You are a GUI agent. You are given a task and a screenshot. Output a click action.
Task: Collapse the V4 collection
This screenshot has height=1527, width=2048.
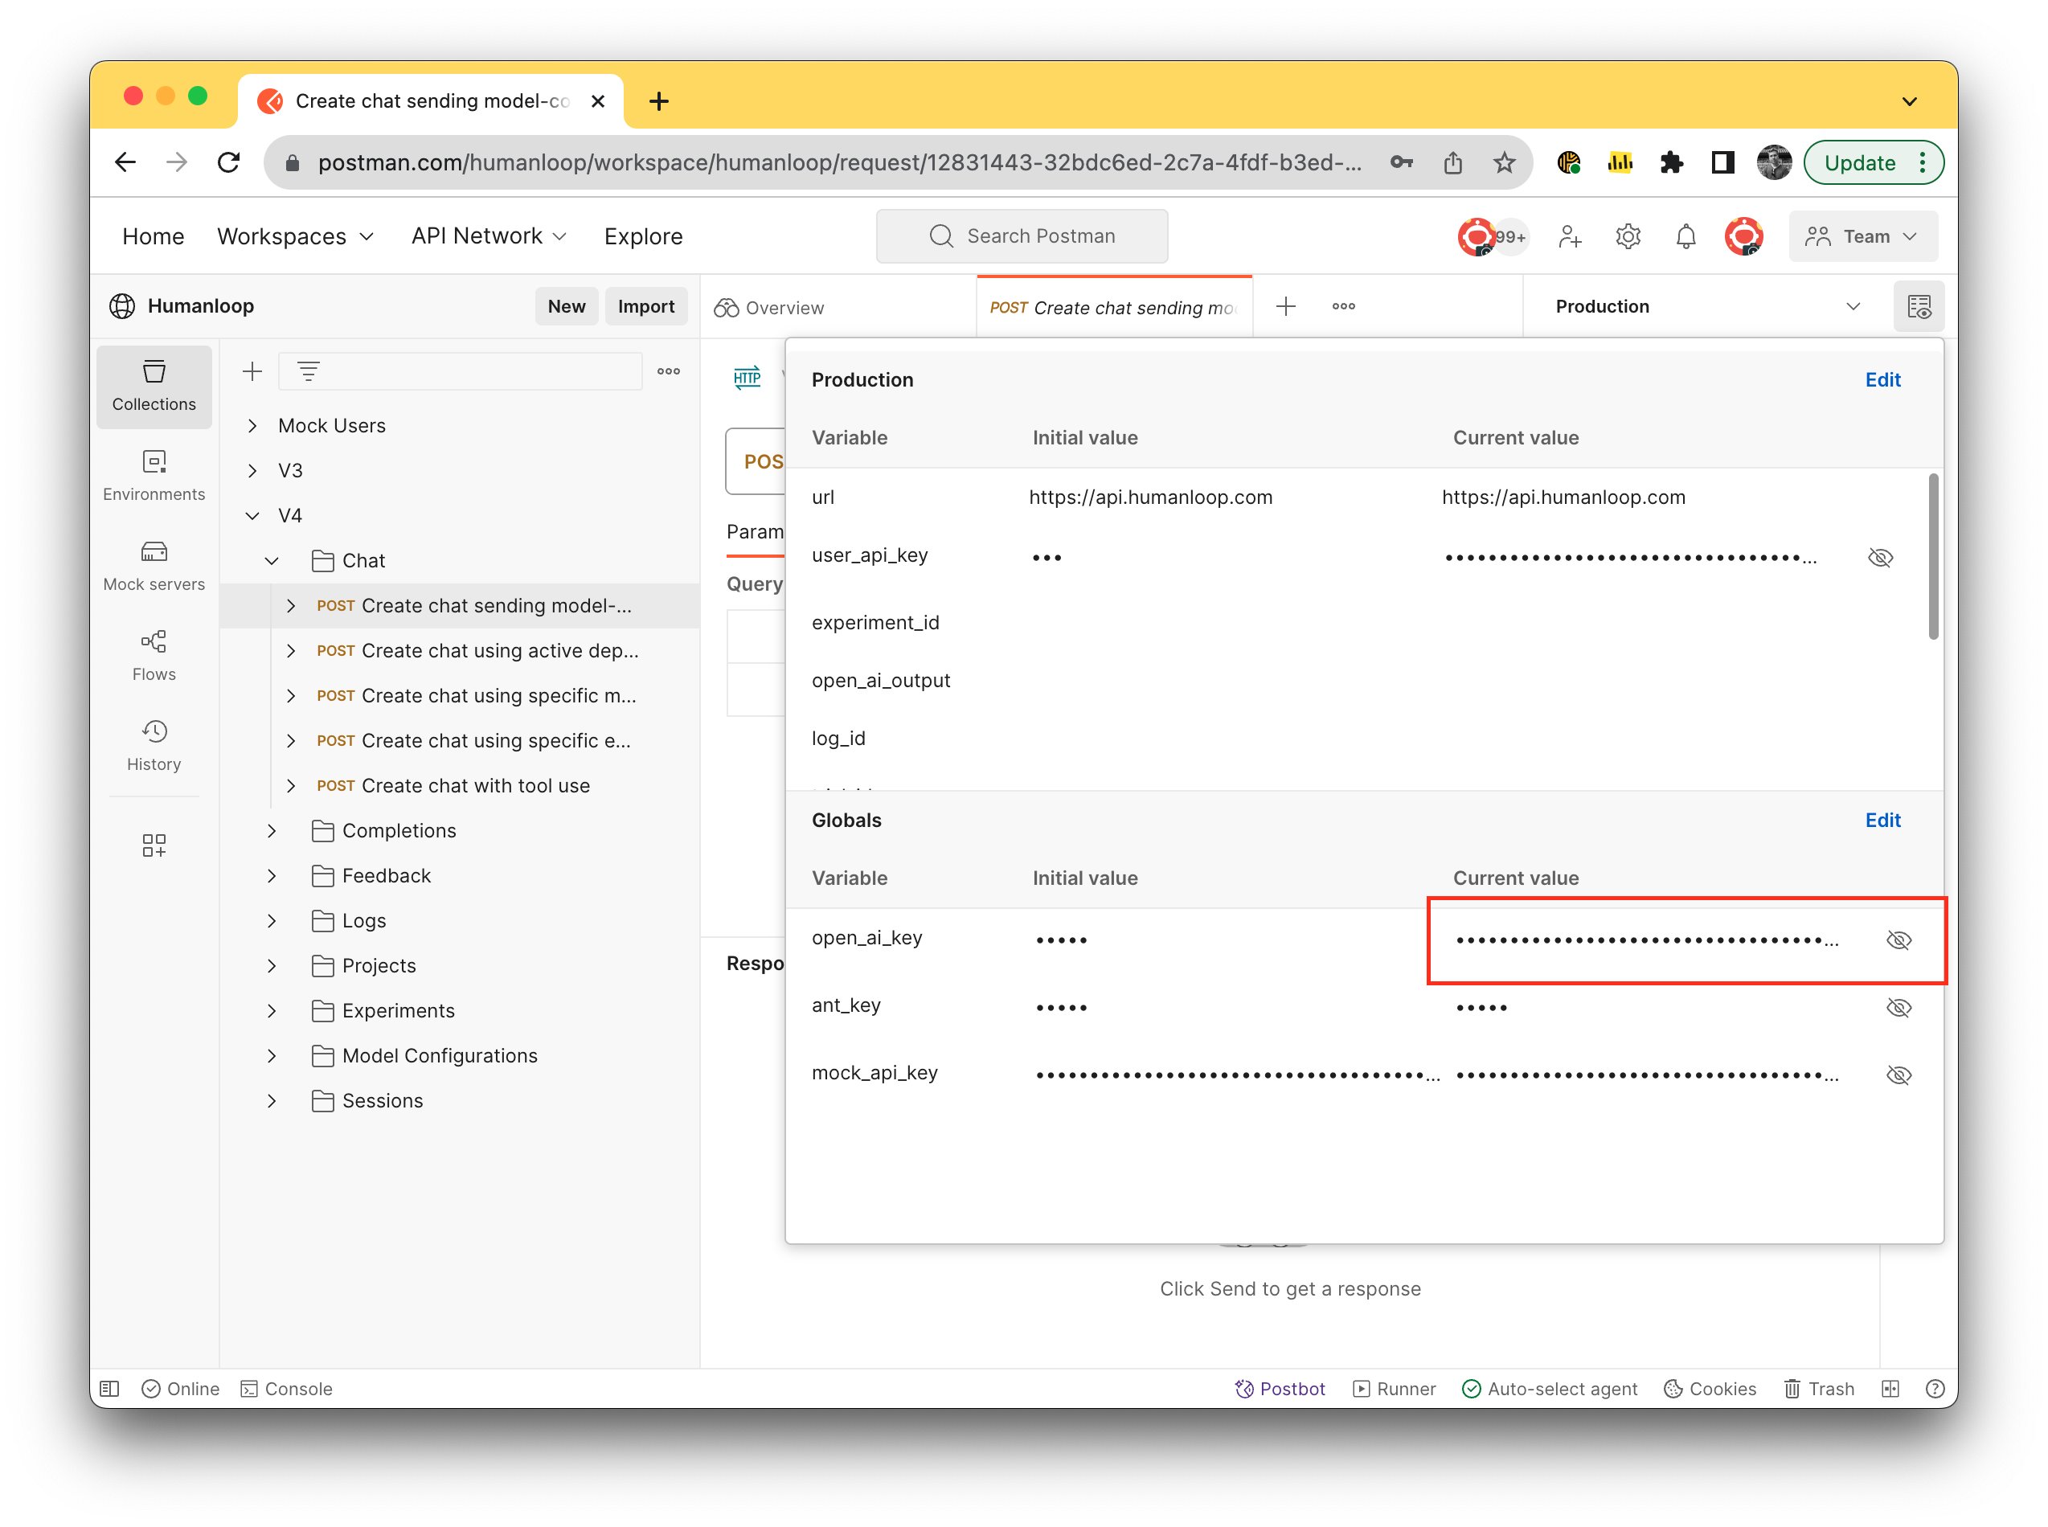pos(252,515)
